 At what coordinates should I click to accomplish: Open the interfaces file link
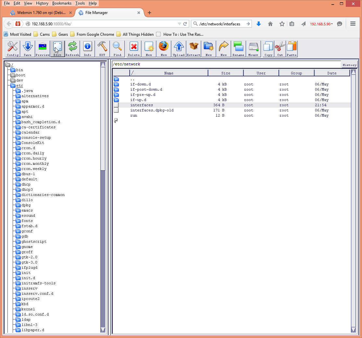(x=141, y=105)
